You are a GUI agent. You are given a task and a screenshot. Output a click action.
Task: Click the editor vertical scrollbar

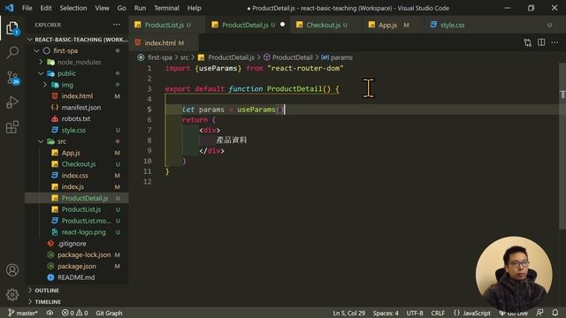pyautogui.click(x=562, y=146)
